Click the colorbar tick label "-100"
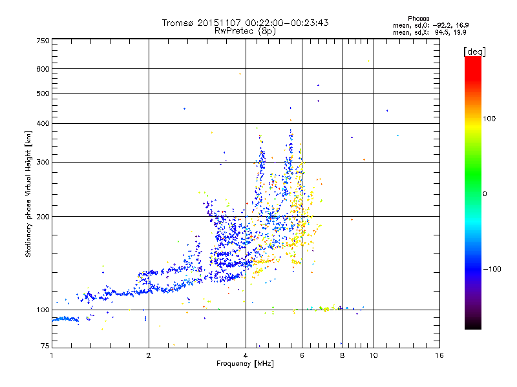This screenshot has width=517, height=387. [492, 269]
